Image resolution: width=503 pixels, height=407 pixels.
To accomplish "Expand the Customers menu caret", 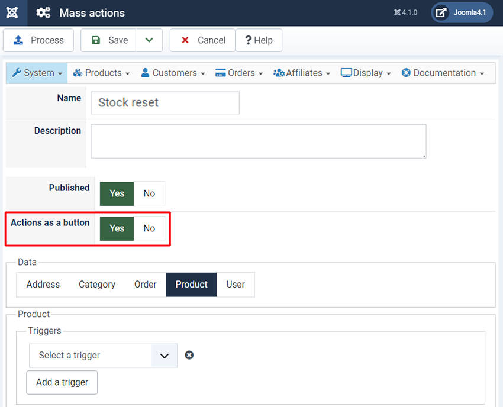I will (x=203, y=74).
